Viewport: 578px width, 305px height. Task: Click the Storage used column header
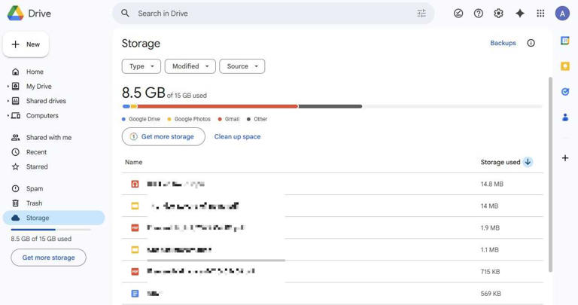[x=500, y=162]
